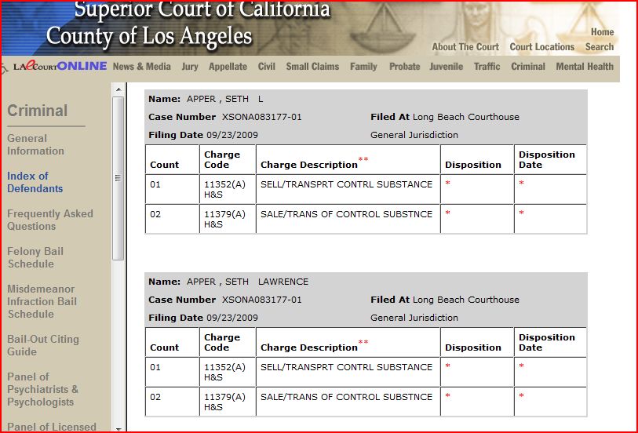Click charge code 11379(A) in first table

[224, 214]
